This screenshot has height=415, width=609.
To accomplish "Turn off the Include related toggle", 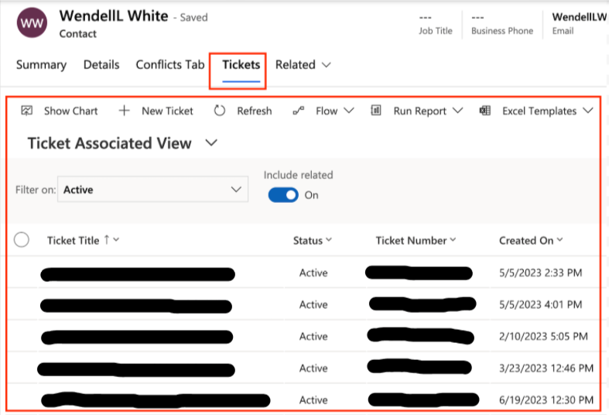I will 283,195.
